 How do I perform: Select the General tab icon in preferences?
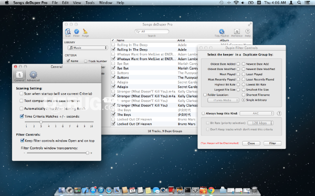point(19,75)
